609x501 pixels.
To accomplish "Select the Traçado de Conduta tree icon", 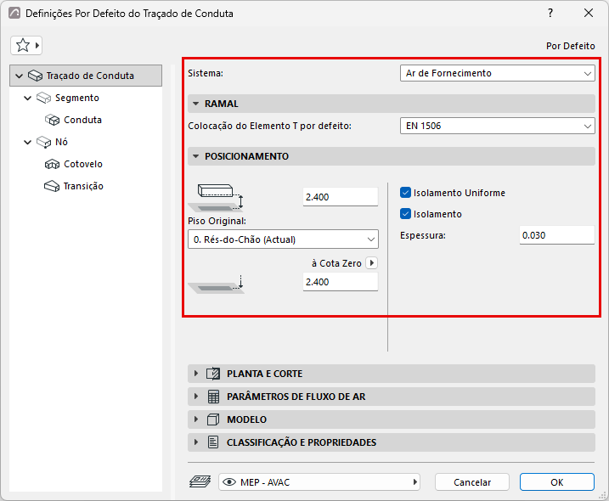I will coord(35,76).
